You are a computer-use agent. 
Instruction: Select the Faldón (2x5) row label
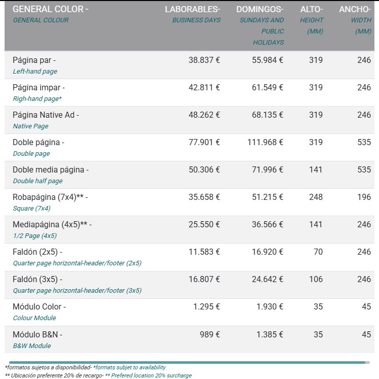pos(38,252)
